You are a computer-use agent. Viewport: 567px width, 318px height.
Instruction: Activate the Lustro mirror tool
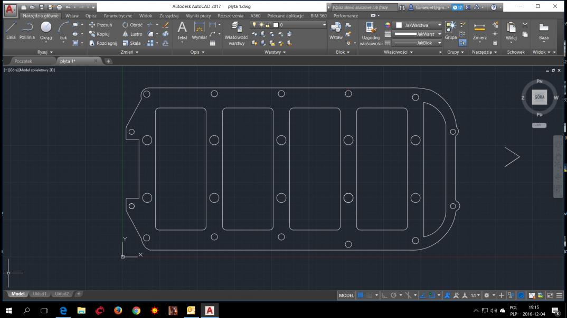pyautogui.click(x=132, y=34)
